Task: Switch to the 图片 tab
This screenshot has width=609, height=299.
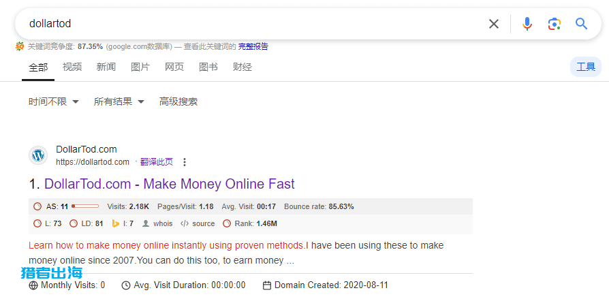Action: 140,67
